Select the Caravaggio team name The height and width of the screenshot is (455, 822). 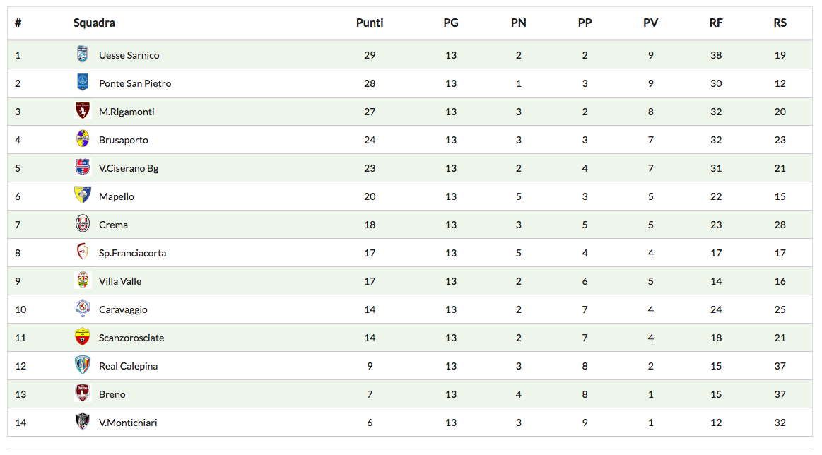[123, 309]
